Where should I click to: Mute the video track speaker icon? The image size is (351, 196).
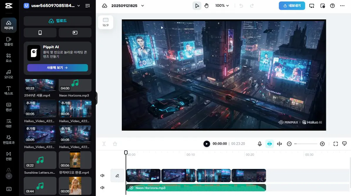tap(102, 176)
